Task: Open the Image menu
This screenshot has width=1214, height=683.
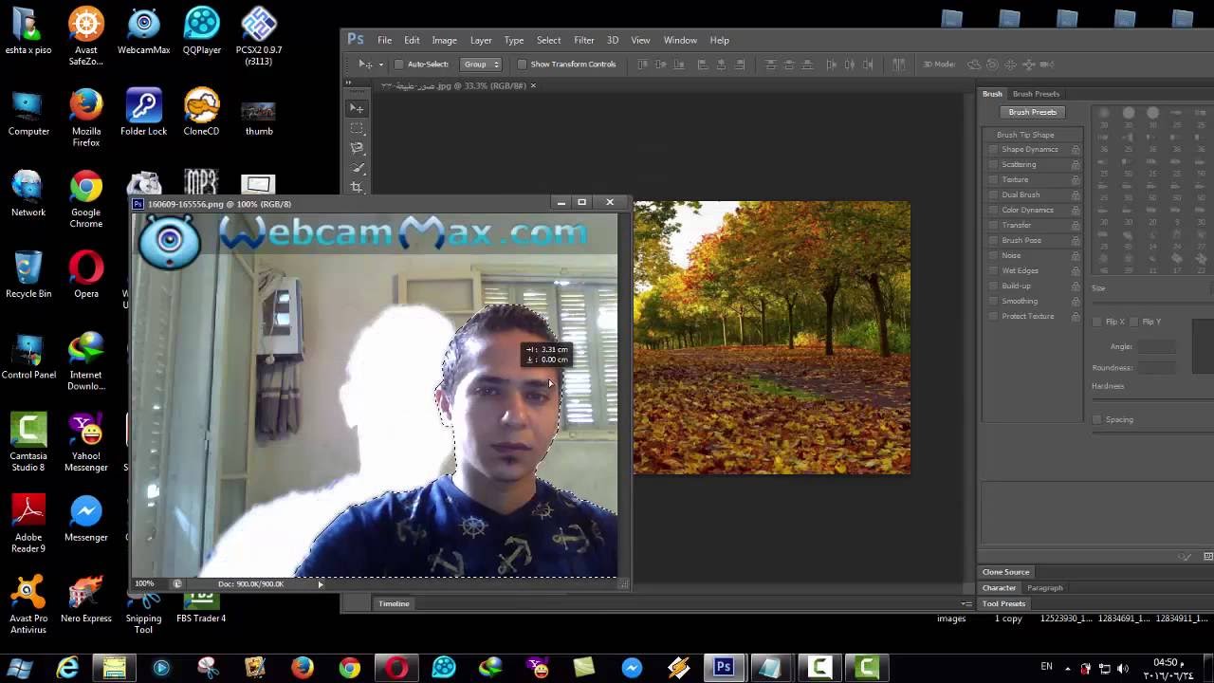Action: (444, 40)
